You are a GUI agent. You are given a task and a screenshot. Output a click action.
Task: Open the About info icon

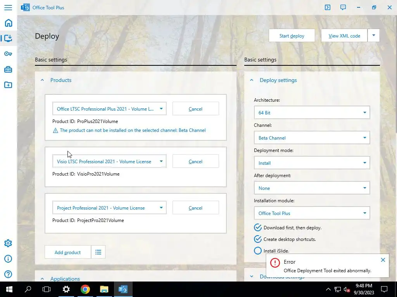[x=8, y=259]
